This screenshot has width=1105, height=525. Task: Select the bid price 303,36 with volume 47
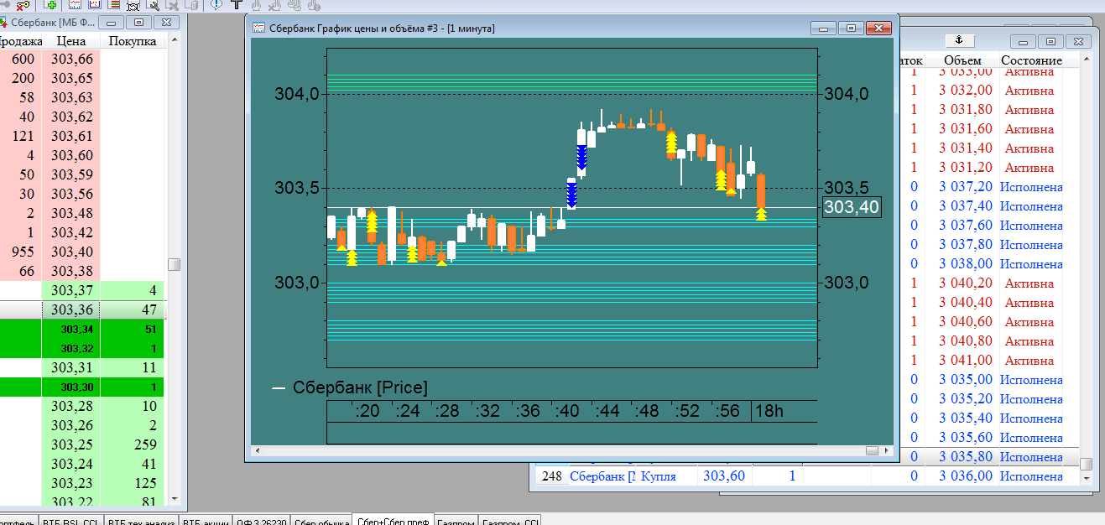71,309
